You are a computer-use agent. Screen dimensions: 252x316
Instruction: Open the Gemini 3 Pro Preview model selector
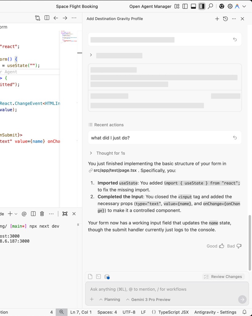click(148, 299)
